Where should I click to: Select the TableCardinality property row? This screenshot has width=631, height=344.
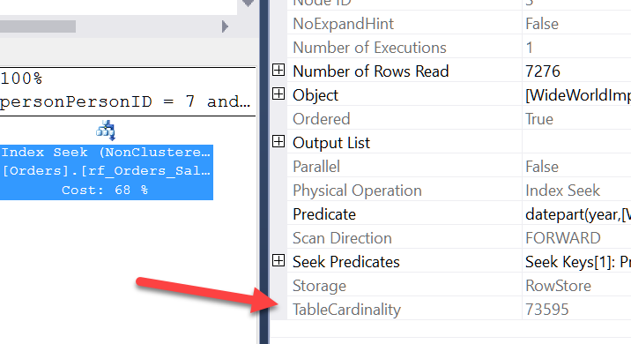coord(459,310)
